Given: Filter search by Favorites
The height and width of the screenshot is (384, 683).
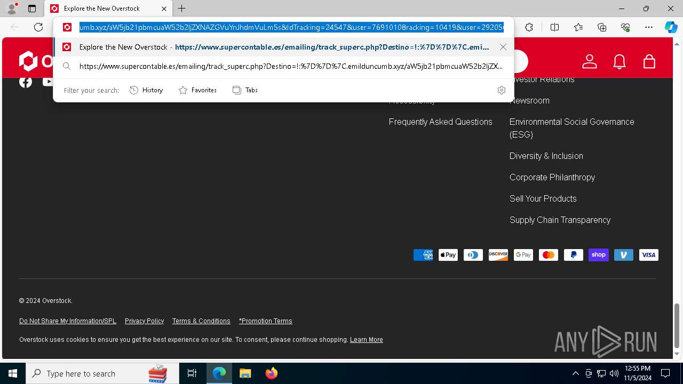Looking at the screenshot, I should (x=197, y=90).
